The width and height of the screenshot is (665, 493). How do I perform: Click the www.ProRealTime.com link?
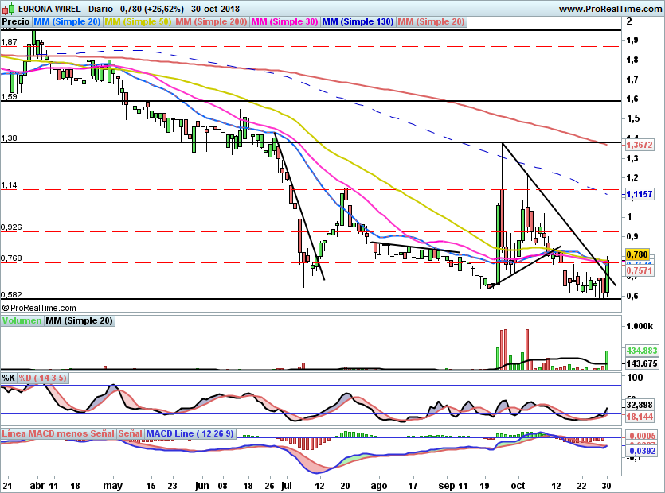(x=610, y=9)
